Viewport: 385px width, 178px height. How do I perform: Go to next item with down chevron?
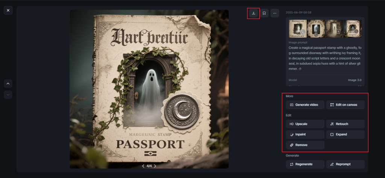tap(8, 95)
